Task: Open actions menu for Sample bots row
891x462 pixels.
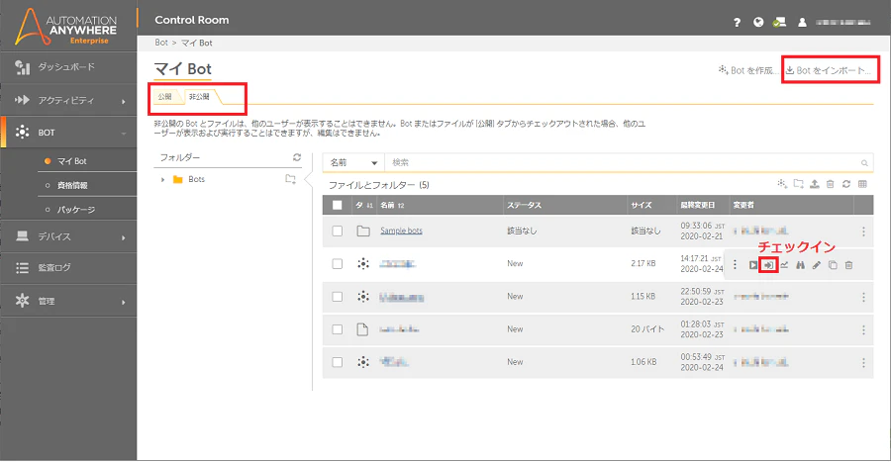Action: coord(863,231)
